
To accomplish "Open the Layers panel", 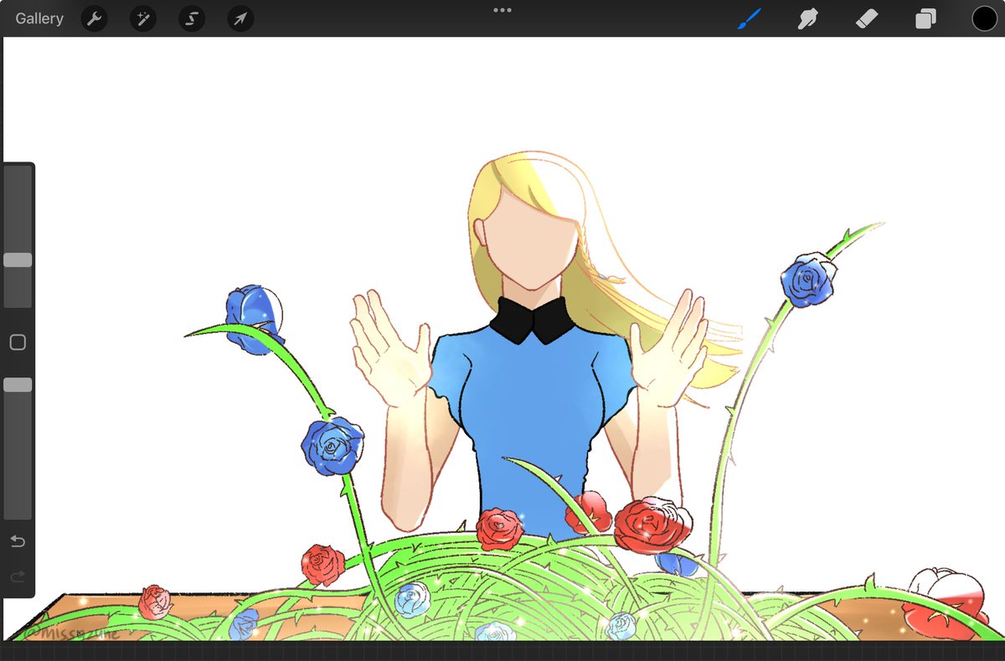I will pos(925,18).
